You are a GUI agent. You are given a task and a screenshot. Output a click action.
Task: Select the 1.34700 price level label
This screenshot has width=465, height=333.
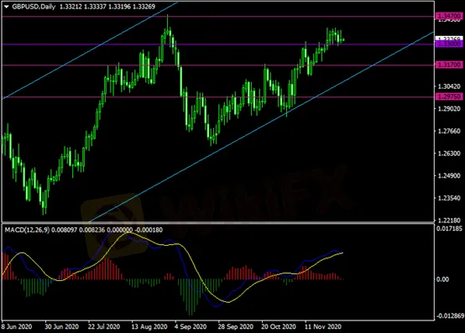click(x=449, y=16)
